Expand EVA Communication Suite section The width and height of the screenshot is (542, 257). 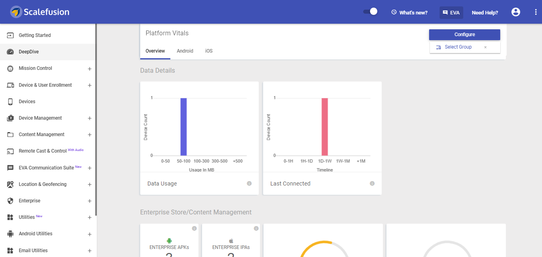[90, 168]
